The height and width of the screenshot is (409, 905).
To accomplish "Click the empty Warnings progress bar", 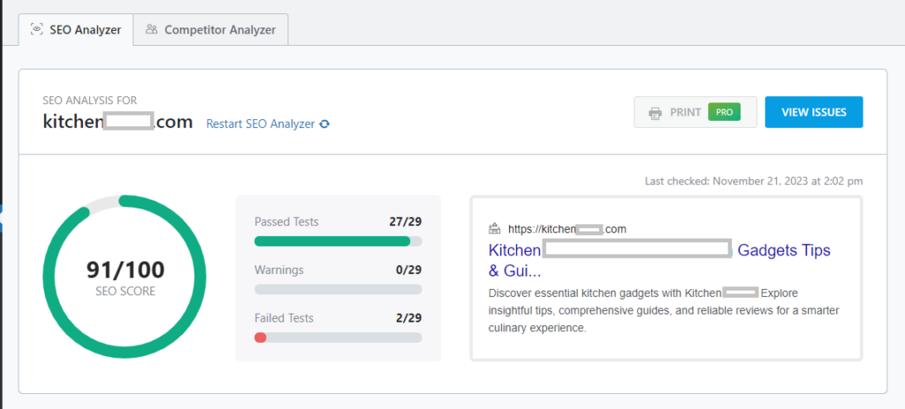I will tap(338, 289).
